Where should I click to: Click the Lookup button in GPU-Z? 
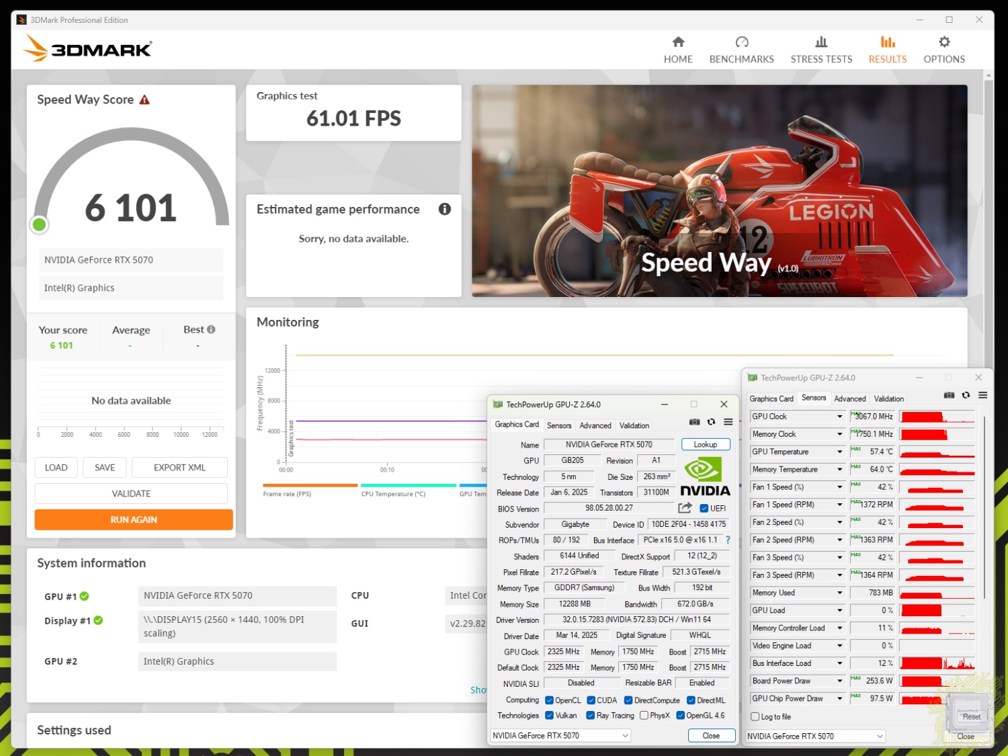coord(706,444)
